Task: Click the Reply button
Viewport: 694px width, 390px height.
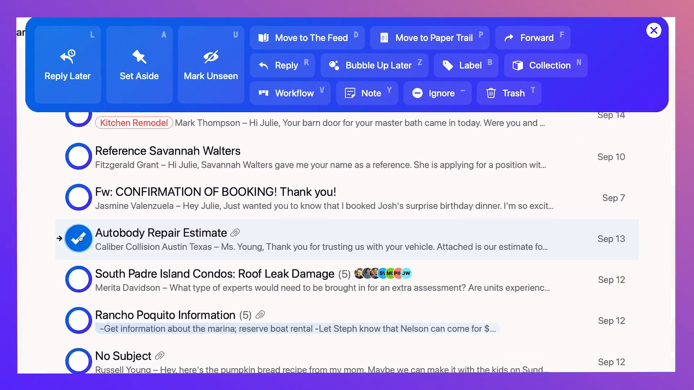Action: [x=282, y=65]
